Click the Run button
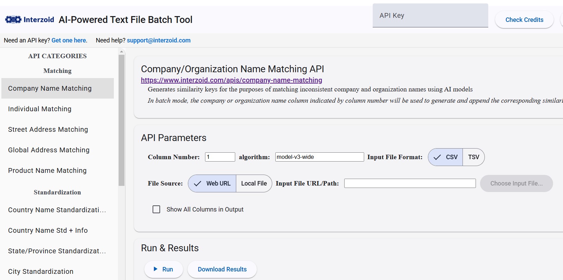 pyautogui.click(x=164, y=269)
